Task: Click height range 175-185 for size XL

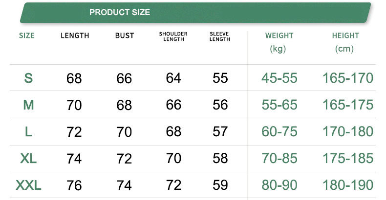Action: coord(347,158)
